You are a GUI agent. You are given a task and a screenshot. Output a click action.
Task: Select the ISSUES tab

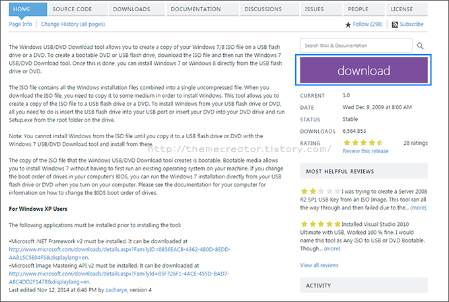point(321,9)
